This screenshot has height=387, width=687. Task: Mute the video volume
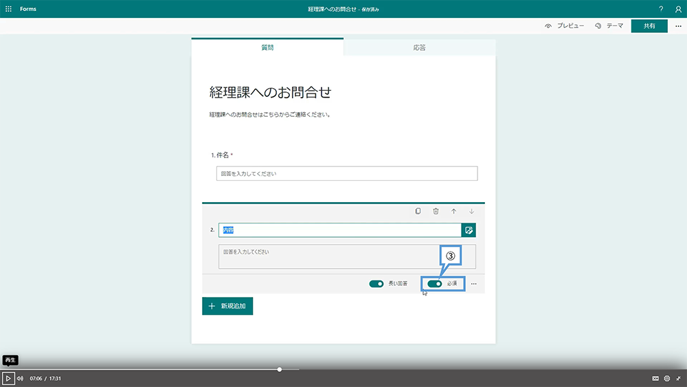point(20,378)
